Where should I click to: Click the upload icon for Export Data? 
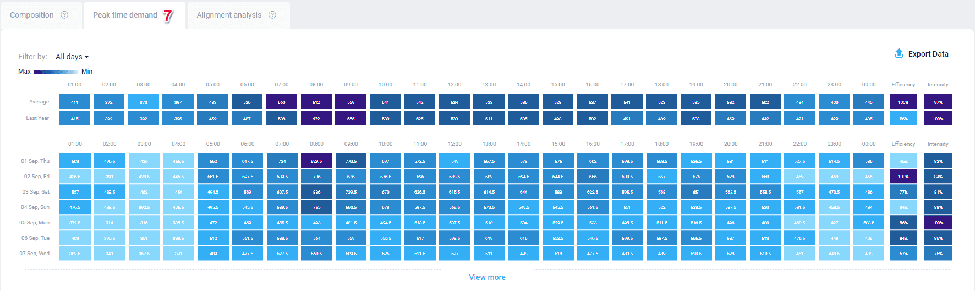(899, 53)
